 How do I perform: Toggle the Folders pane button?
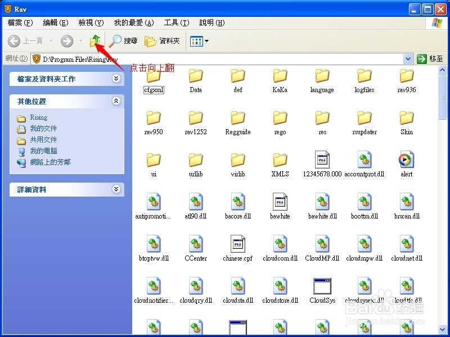[x=163, y=41]
